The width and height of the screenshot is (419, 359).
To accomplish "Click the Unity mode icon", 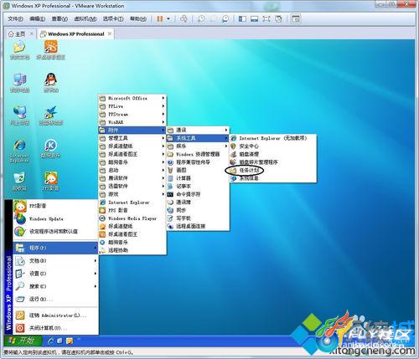I will click(x=278, y=19).
